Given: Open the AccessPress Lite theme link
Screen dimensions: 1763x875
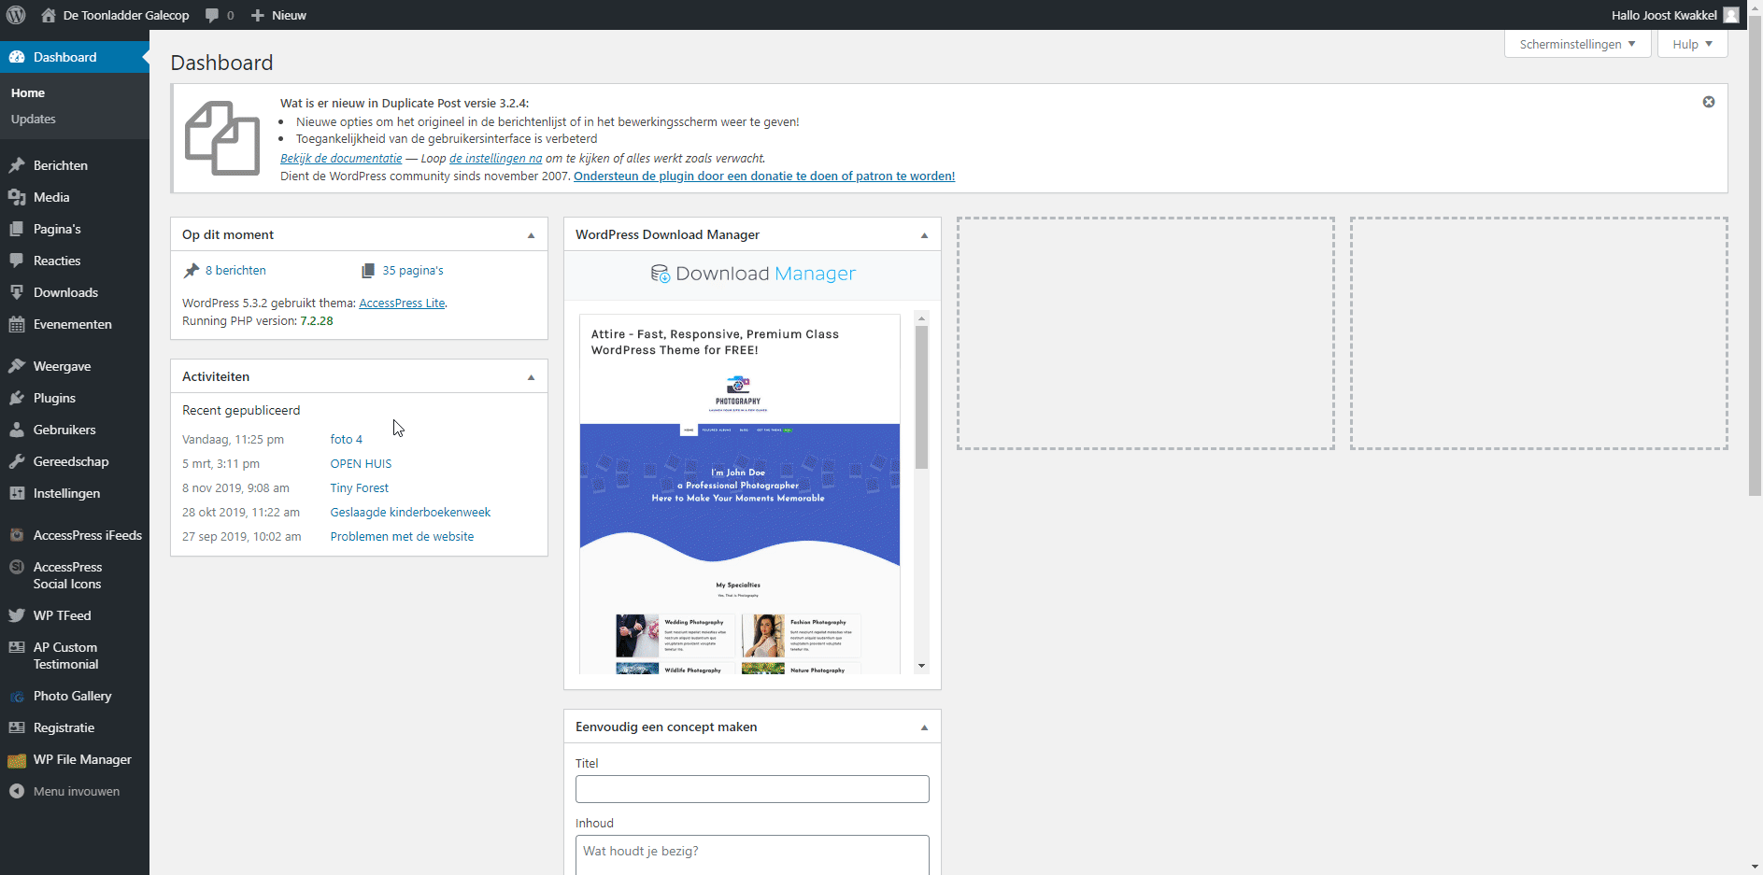Looking at the screenshot, I should pos(402,303).
